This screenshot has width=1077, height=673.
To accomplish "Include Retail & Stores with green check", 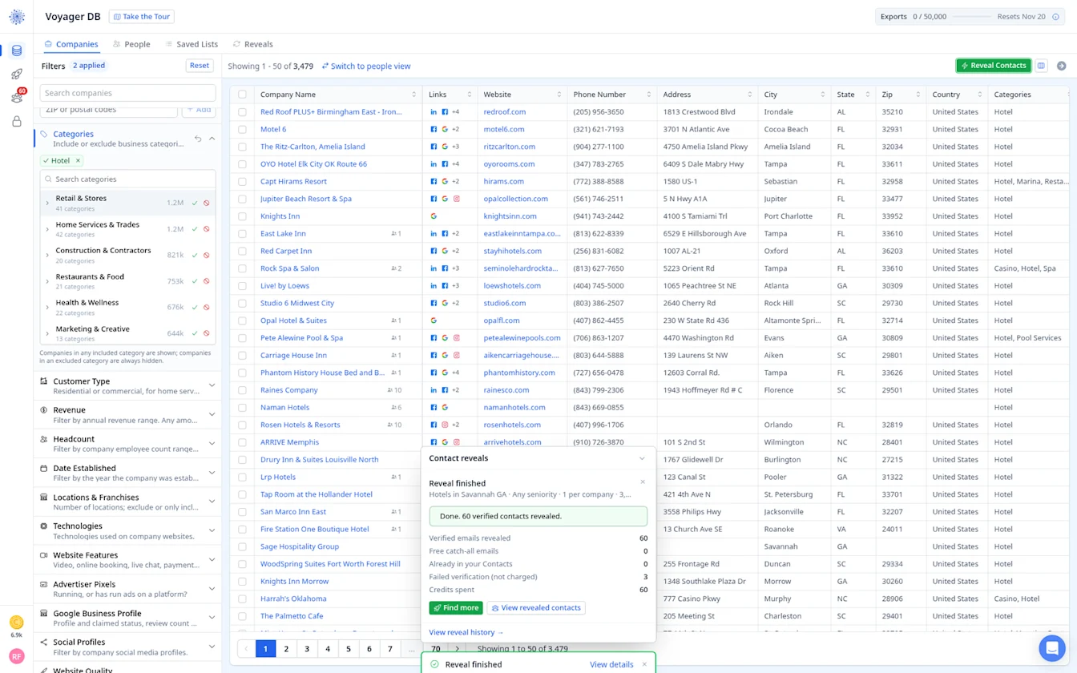I will coord(195,204).
